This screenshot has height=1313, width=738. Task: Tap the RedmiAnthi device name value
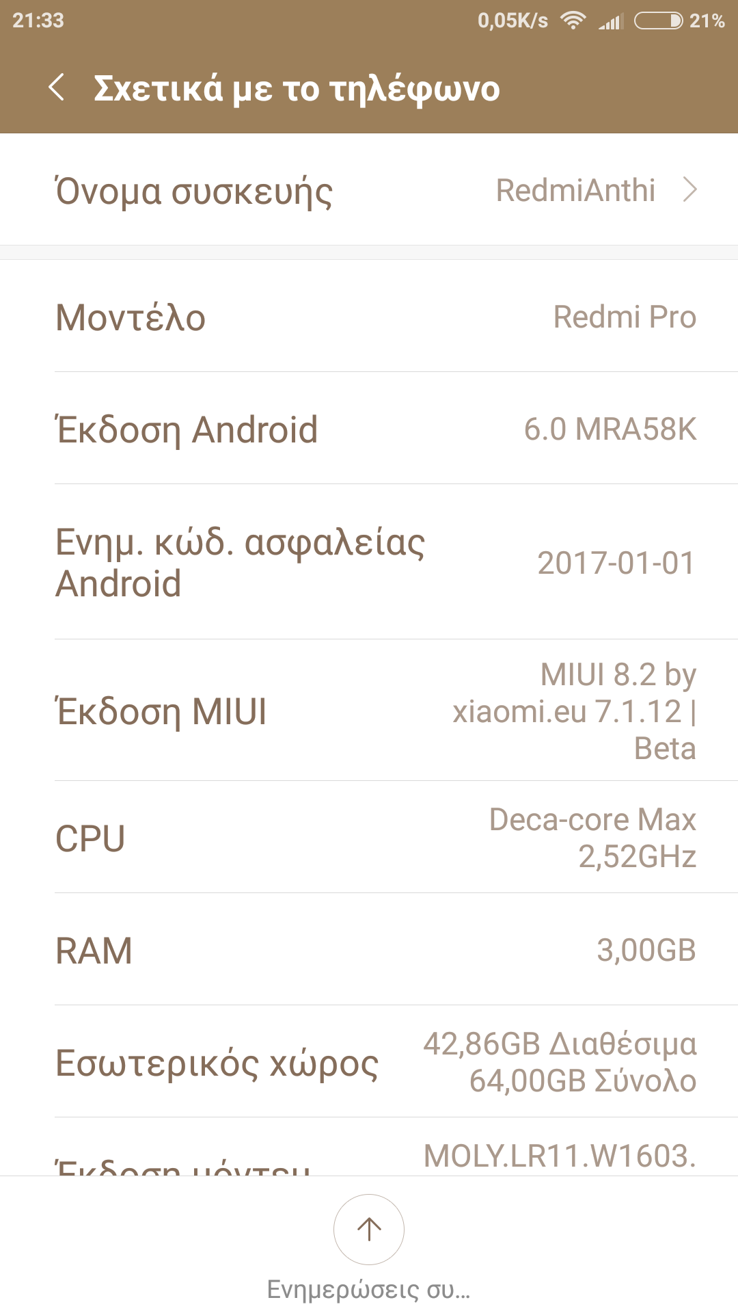pos(575,190)
